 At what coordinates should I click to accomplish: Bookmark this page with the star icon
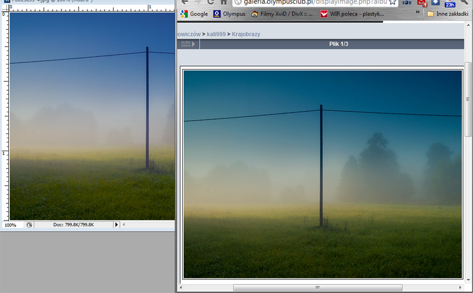[392, 2]
